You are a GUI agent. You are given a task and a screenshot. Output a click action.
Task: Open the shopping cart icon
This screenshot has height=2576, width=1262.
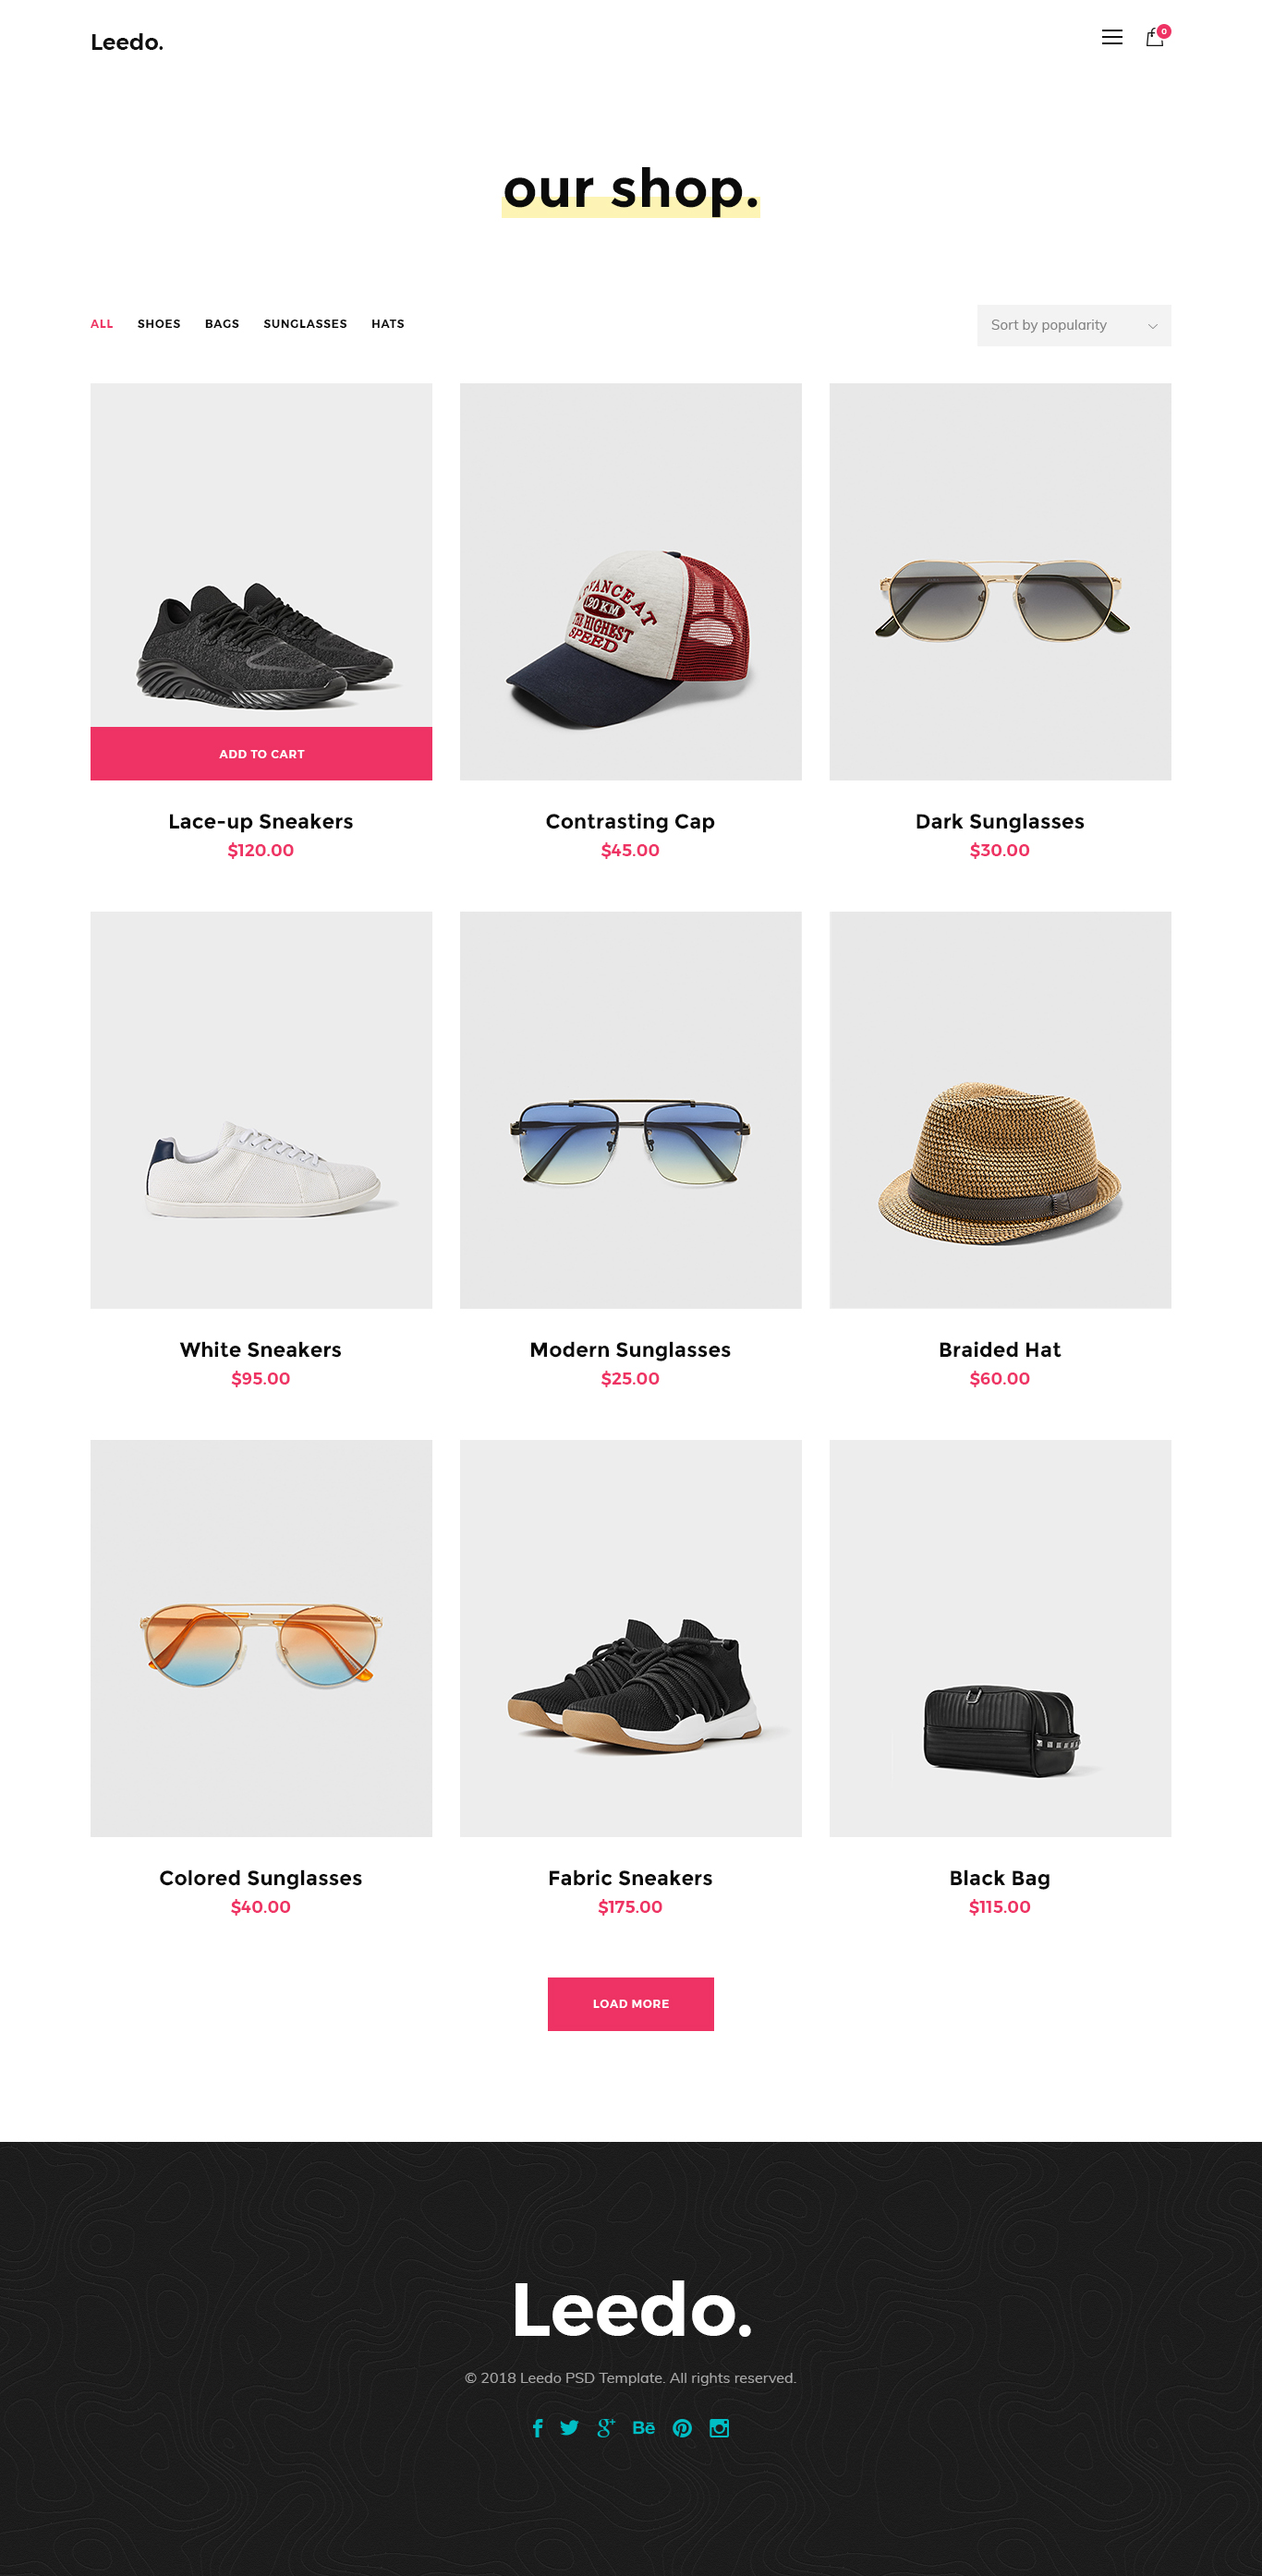pyautogui.click(x=1156, y=37)
